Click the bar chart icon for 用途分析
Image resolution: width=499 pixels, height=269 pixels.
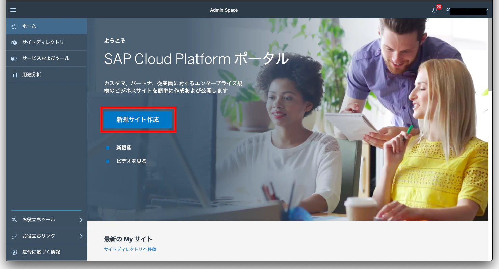click(14, 75)
